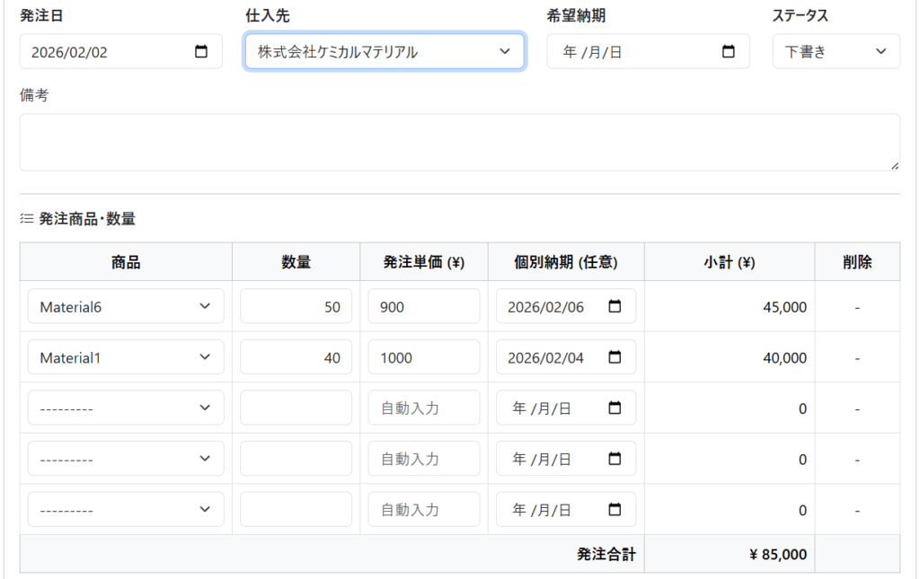
Task: Click 自動入力 price field in fourth row
Action: pos(423,459)
